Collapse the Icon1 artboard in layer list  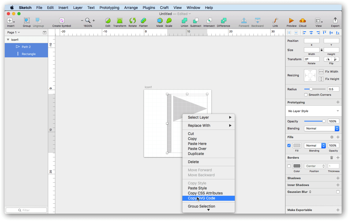8,40
